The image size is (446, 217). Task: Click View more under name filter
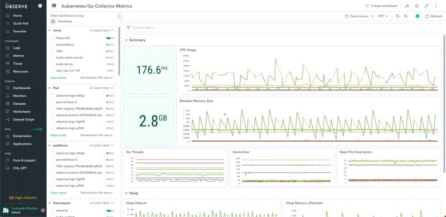(58, 78)
